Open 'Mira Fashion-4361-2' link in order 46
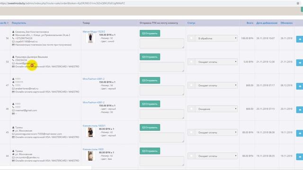The height and width of the screenshot is (170, 303). (94, 102)
